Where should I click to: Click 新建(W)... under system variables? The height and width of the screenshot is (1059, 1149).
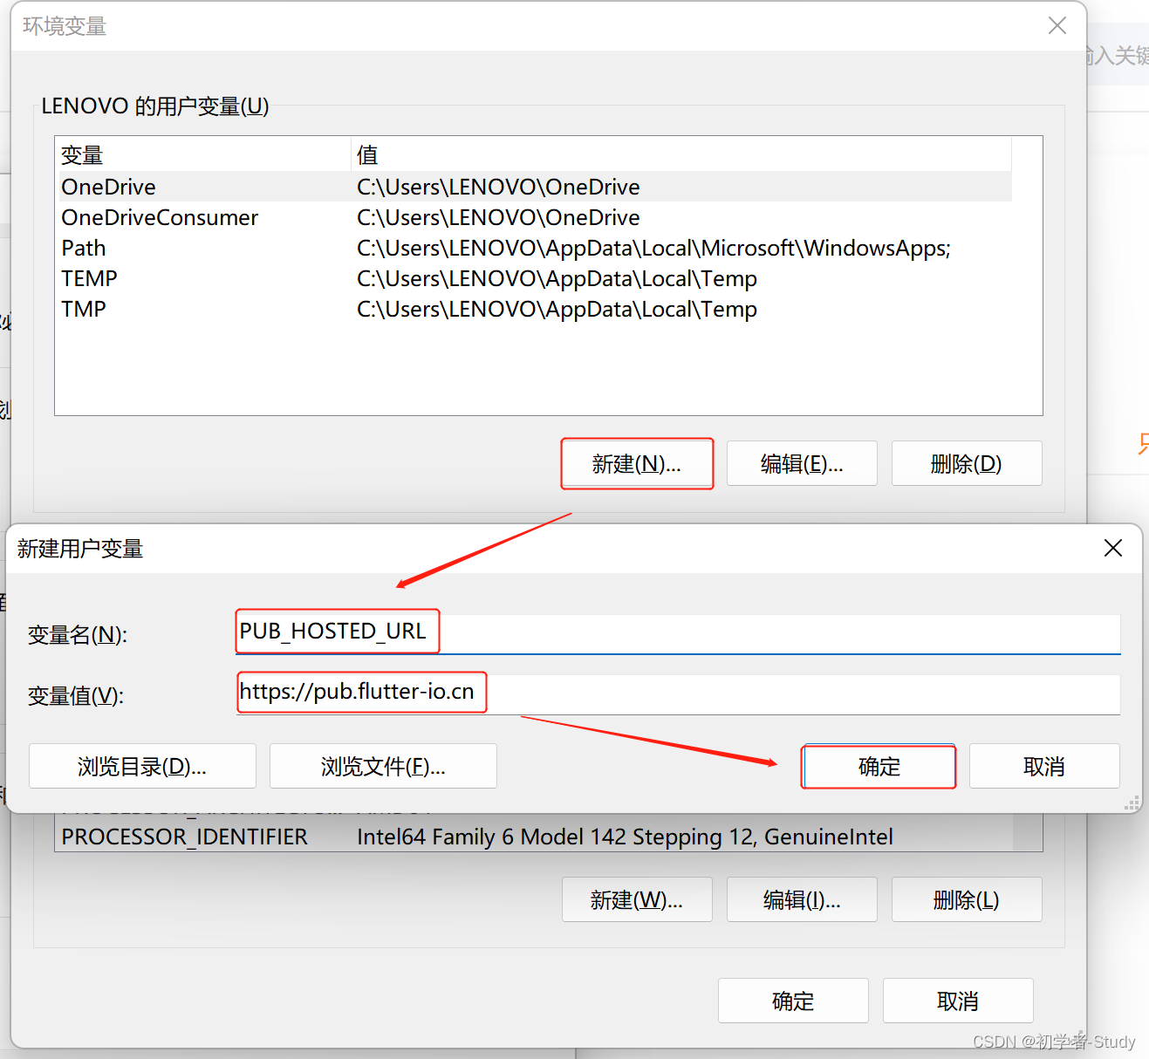(x=637, y=899)
